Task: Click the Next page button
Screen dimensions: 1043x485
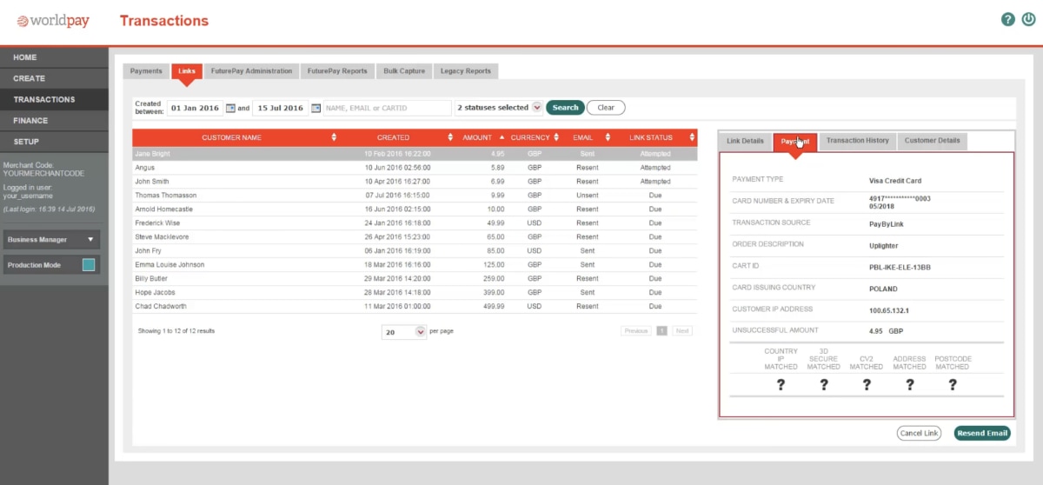Action: [x=682, y=331]
